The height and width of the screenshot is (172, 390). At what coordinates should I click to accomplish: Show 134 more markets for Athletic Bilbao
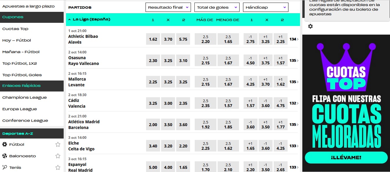294,39
